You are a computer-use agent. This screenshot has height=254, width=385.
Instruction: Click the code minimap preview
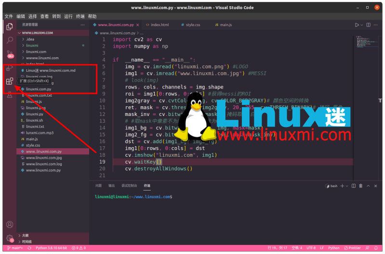(x=367, y=42)
